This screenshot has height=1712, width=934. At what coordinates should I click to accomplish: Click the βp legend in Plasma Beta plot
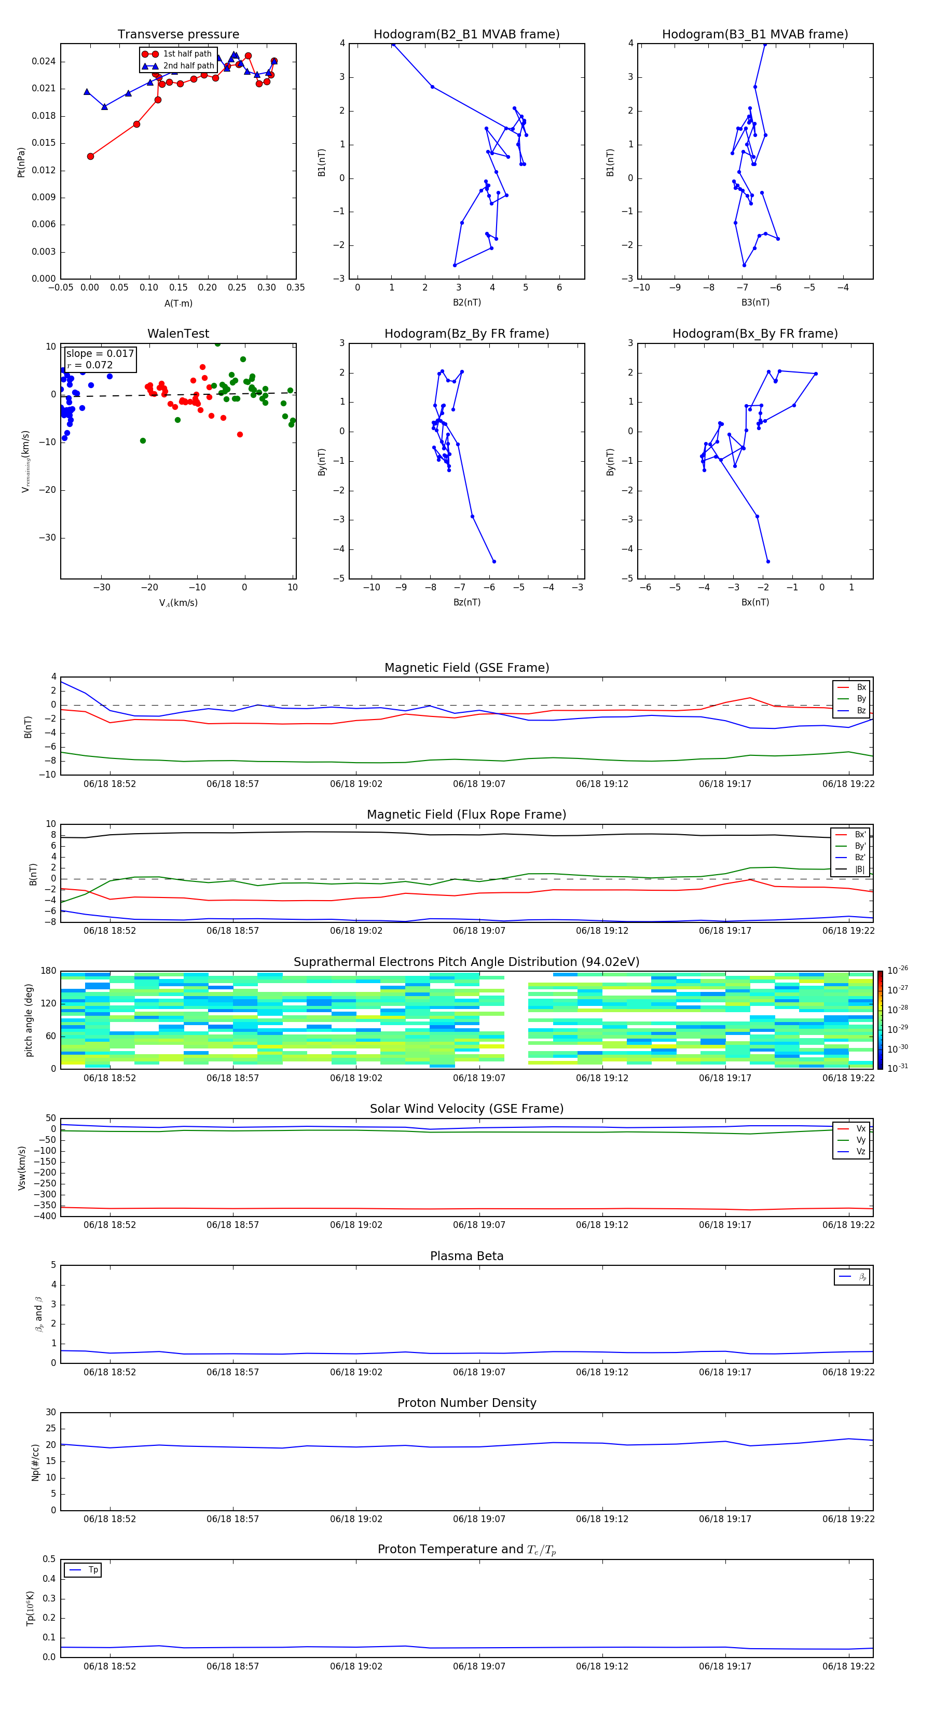tap(852, 1277)
